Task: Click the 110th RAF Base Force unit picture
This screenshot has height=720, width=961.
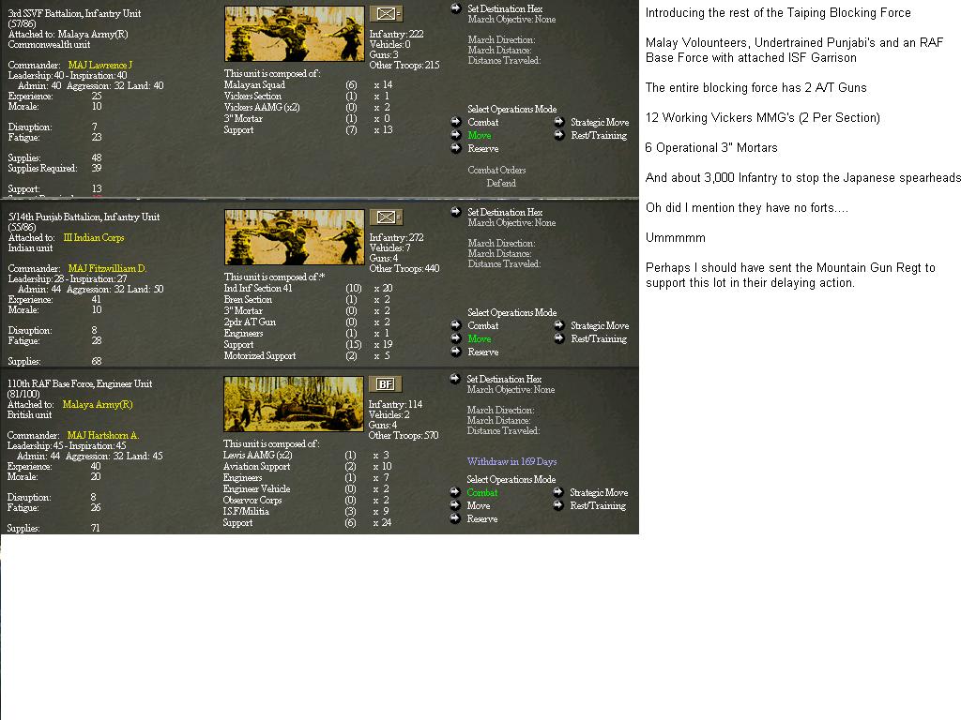Action: click(x=294, y=404)
